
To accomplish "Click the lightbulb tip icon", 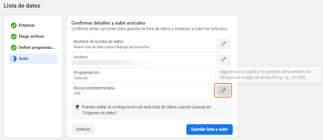I will tap(77, 107).
